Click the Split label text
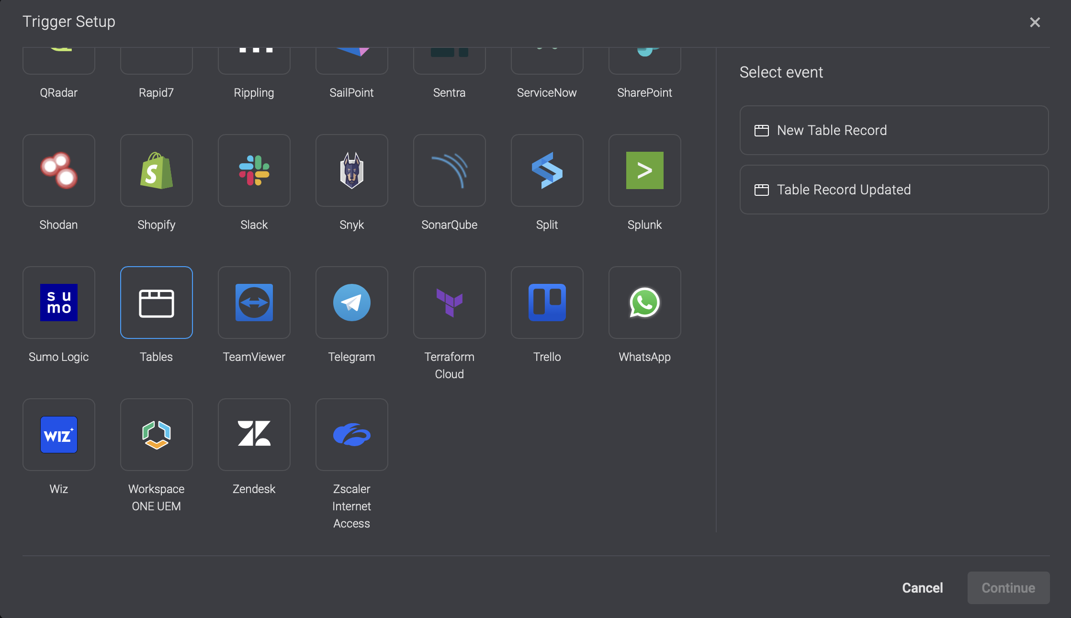This screenshot has height=618, width=1071. coord(547,225)
